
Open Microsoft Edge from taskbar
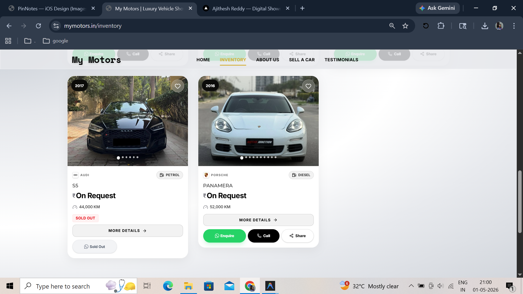click(x=168, y=286)
